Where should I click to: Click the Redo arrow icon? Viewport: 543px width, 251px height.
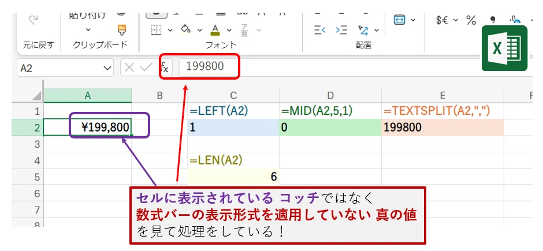pyautogui.click(x=34, y=21)
